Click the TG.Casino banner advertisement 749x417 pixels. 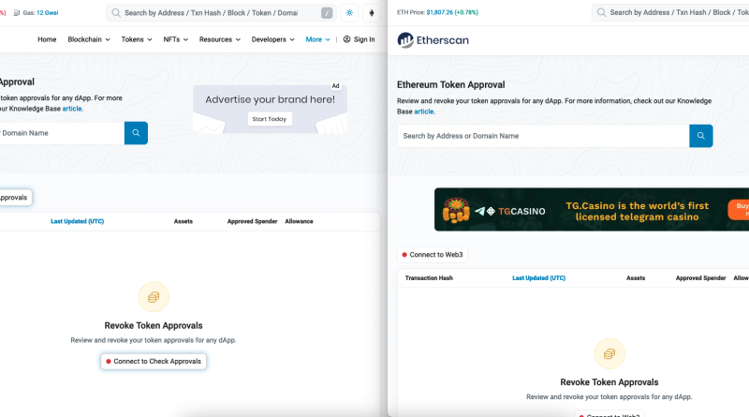point(592,210)
